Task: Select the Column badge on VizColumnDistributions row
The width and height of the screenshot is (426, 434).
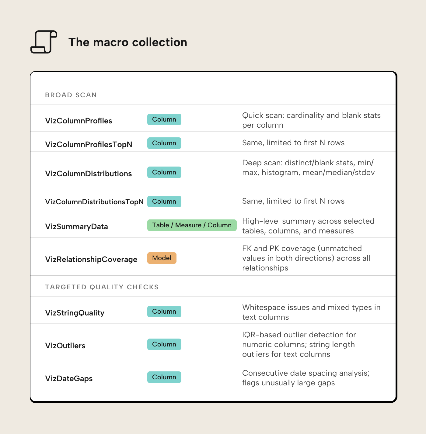Action: [x=164, y=172]
